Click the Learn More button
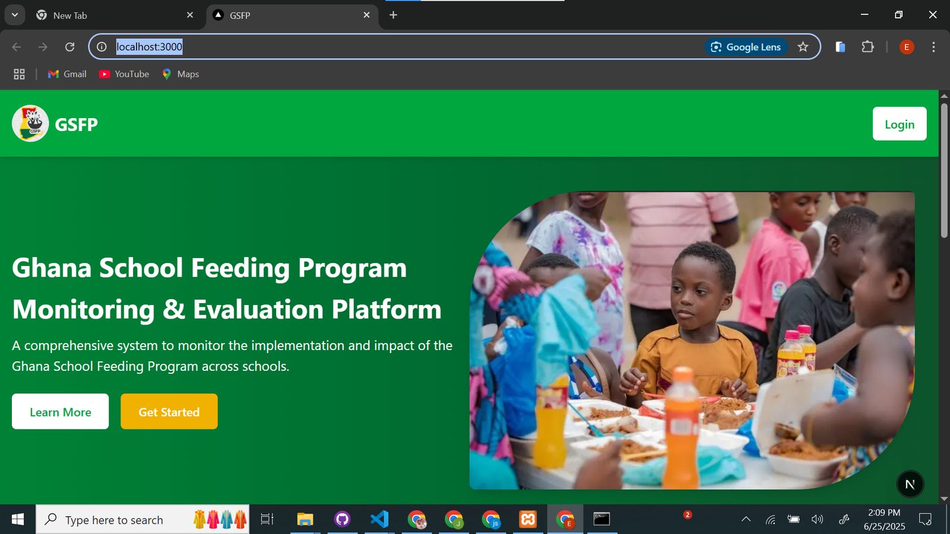Image resolution: width=950 pixels, height=534 pixels. click(60, 412)
